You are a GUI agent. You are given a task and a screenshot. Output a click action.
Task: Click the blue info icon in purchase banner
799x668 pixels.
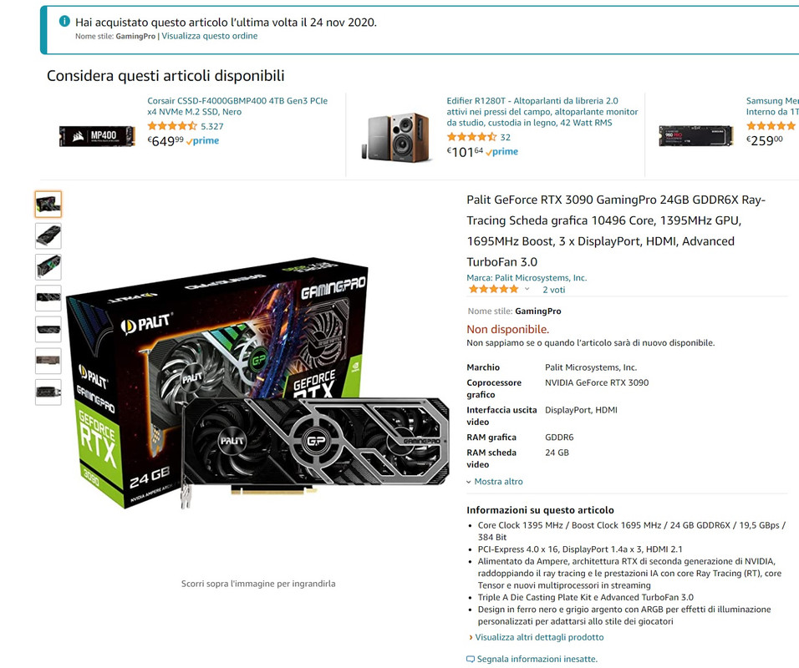64,22
